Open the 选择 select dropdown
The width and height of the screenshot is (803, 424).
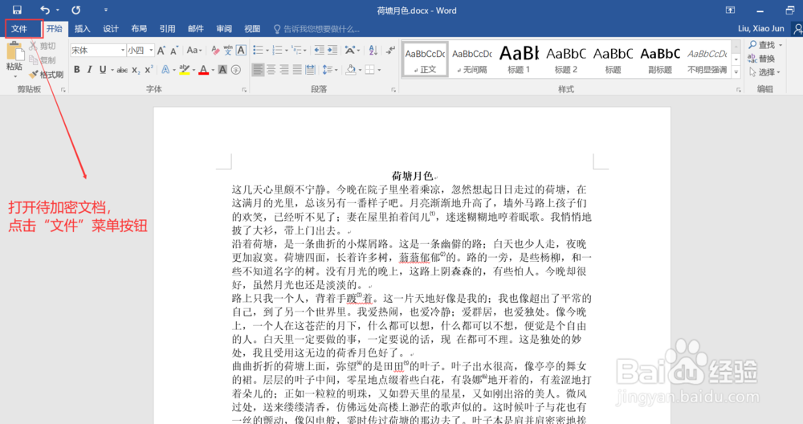coord(765,72)
